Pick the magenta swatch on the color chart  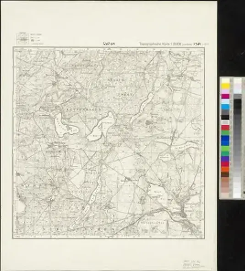(x=225, y=96)
